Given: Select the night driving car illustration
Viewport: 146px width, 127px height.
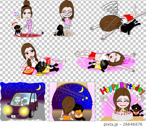Looking at the screenshot, I should [23, 101].
